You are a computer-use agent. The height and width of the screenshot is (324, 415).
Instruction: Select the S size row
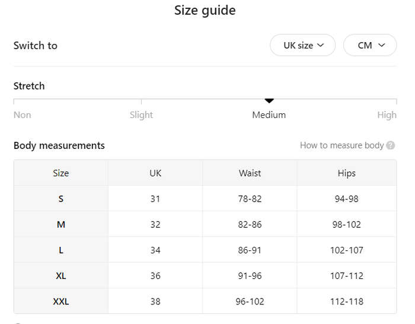[205, 198]
